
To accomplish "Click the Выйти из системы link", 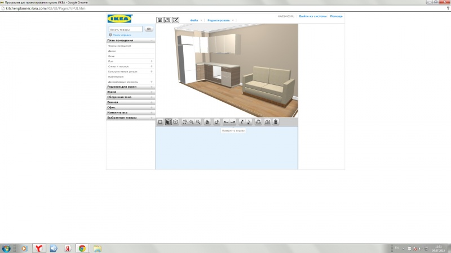I will click(313, 16).
